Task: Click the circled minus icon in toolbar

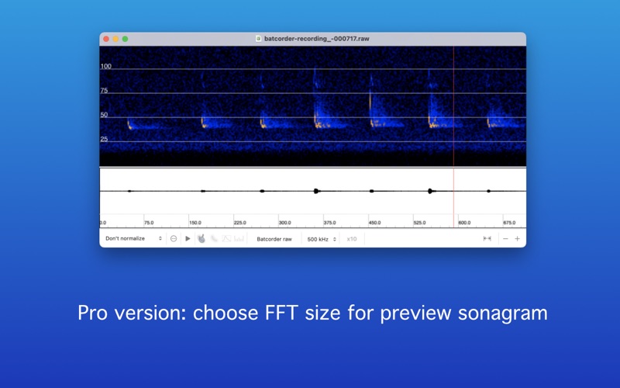Action: (x=174, y=238)
